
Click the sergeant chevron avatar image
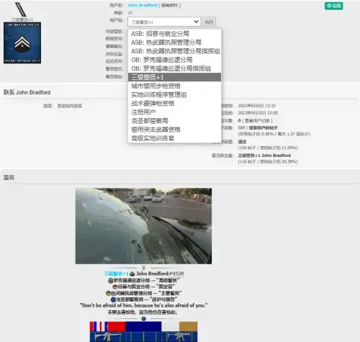(22, 42)
